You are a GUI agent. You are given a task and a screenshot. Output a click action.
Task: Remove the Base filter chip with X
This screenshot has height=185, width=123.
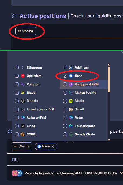53,147
